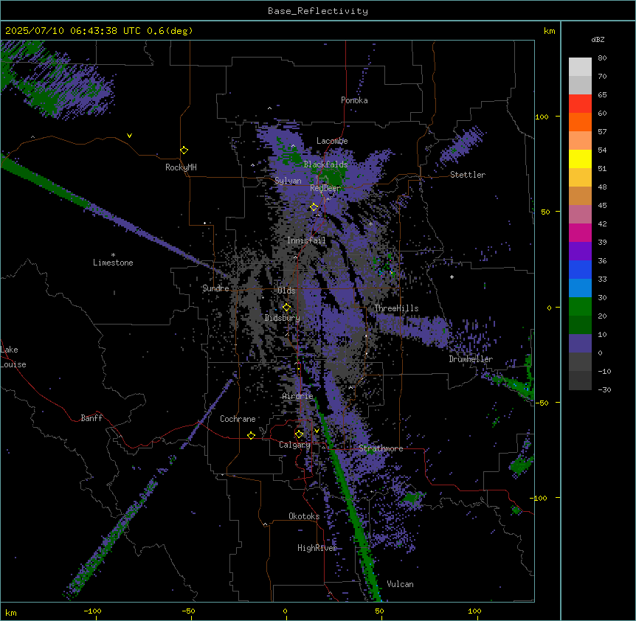Click the ThreeHills label

pyautogui.click(x=396, y=308)
